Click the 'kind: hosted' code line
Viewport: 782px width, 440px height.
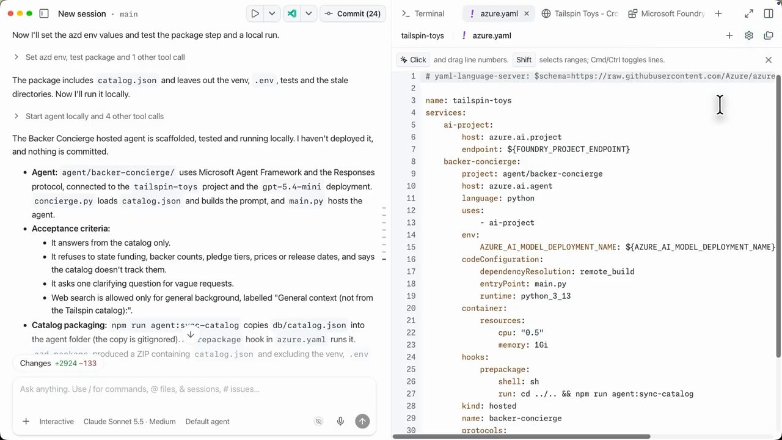click(489, 406)
